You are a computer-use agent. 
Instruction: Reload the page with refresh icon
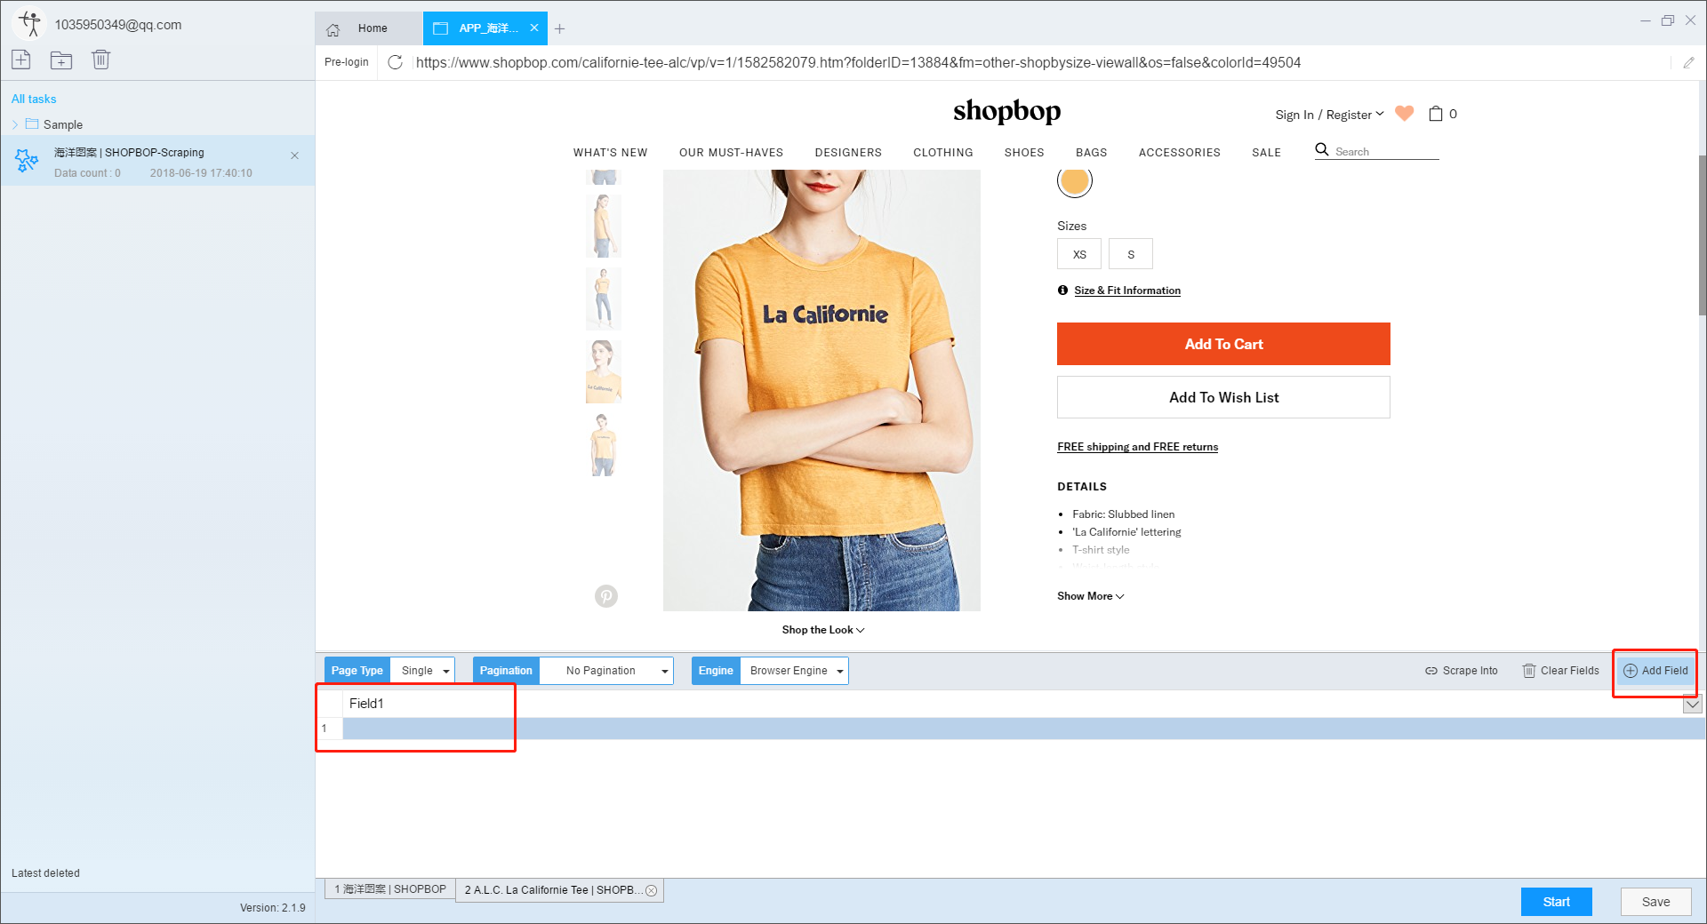pos(396,62)
